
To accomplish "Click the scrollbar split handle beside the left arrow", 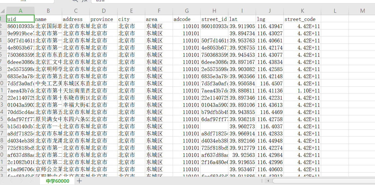I will (262, 181).
